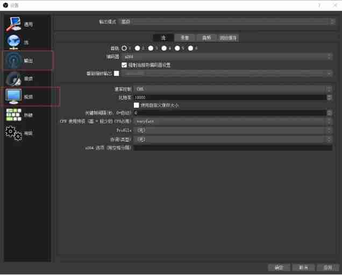Screen dimensions: 342x275
Task: Open the x264 encoder dropdown
Action: 227,57
